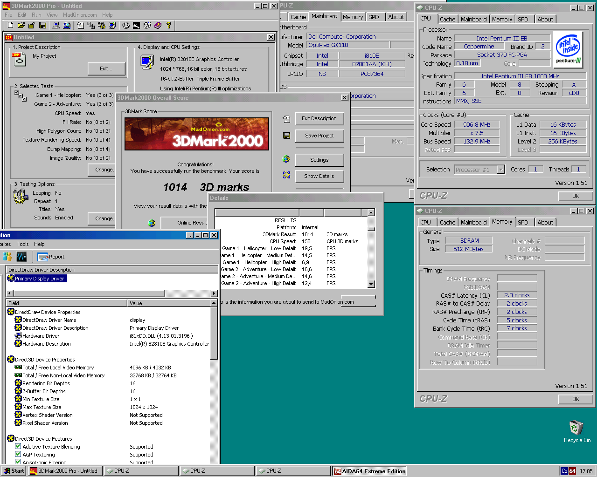Open the Recycle Bin desktop icon

click(576, 431)
